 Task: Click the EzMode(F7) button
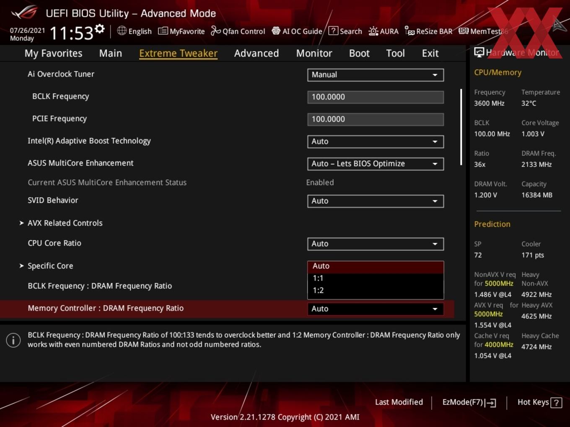[469, 402]
